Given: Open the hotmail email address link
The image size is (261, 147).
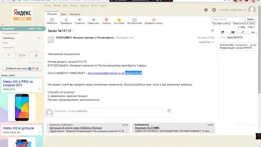Looking at the screenshot, I should [x=106, y=73].
